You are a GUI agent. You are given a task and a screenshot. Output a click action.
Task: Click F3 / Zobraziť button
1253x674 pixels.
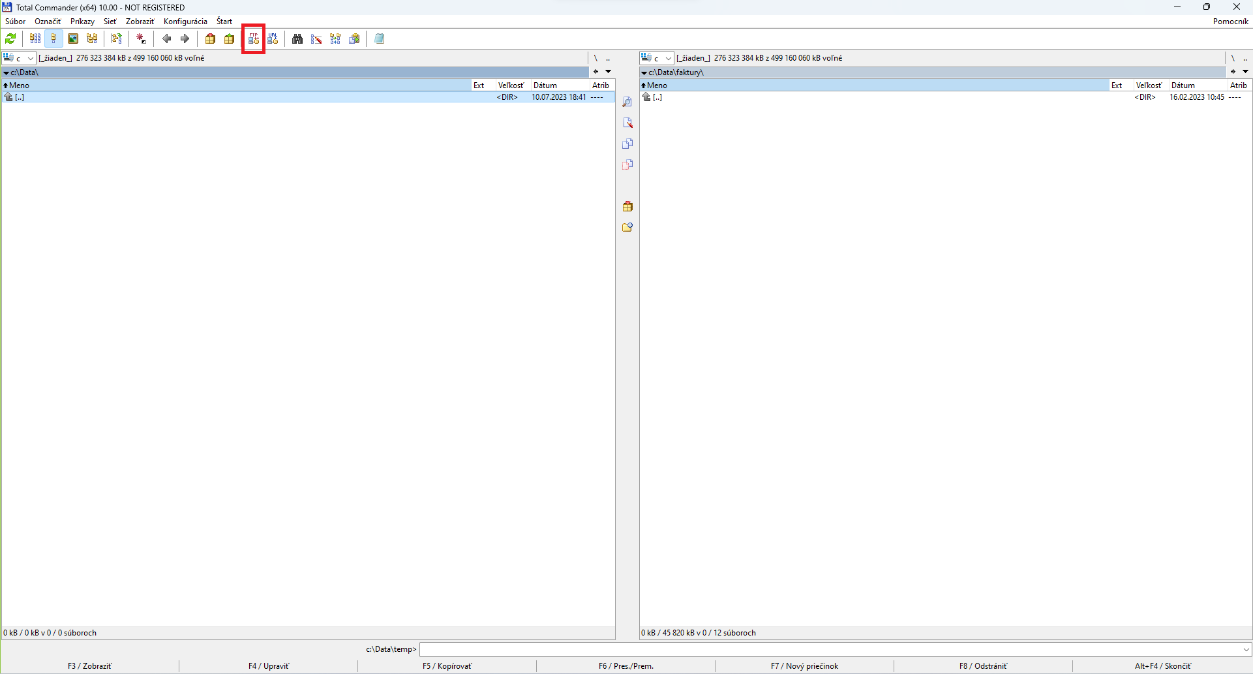[90, 666]
